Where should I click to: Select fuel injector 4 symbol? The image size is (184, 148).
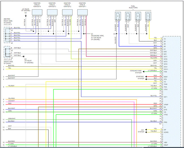(118, 16)
